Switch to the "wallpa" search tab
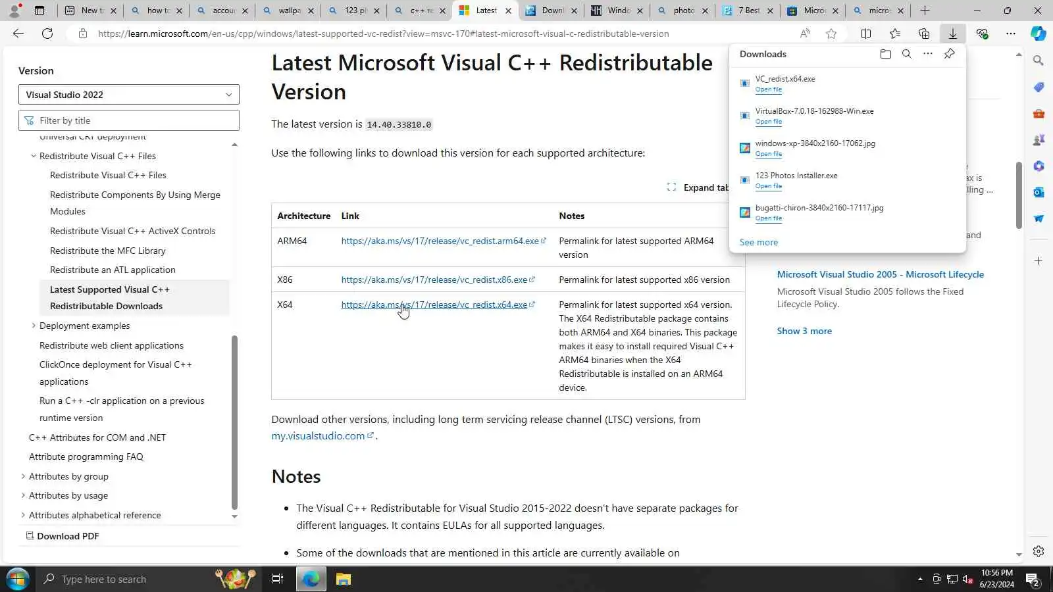This screenshot has height=592, width=1053. [288, 11]
